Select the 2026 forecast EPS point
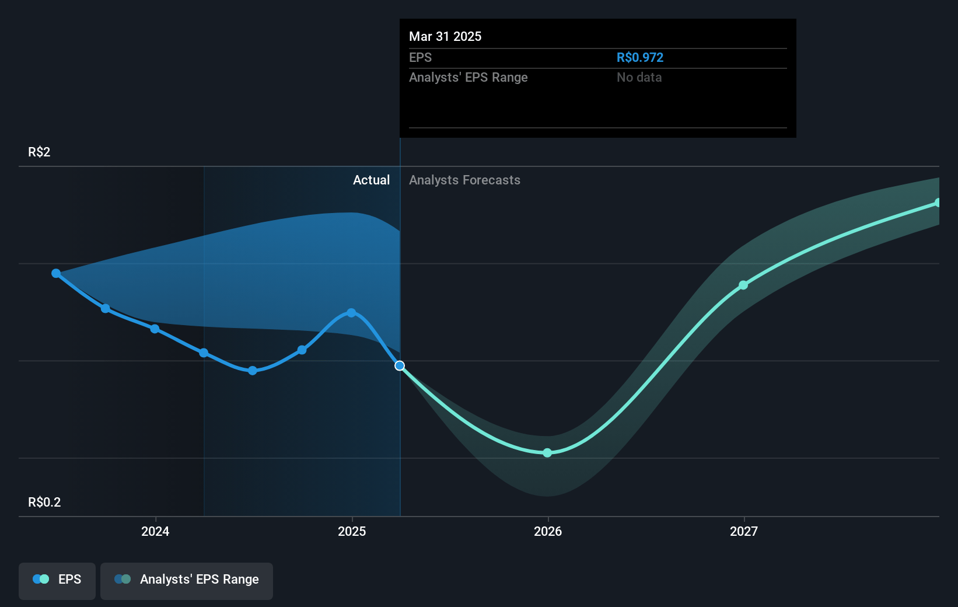The height and width of the screenshot is (607, 958). point(547,453)
